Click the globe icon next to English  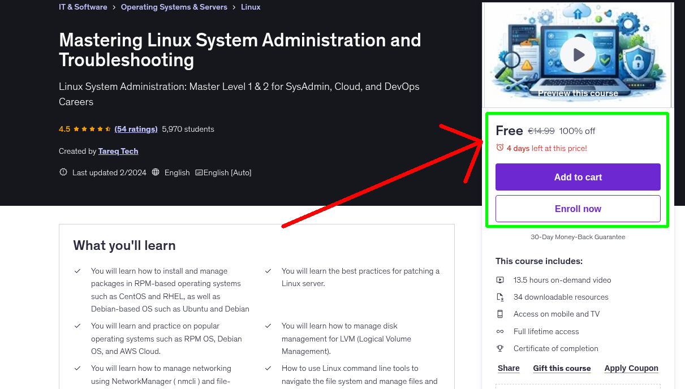156,172
